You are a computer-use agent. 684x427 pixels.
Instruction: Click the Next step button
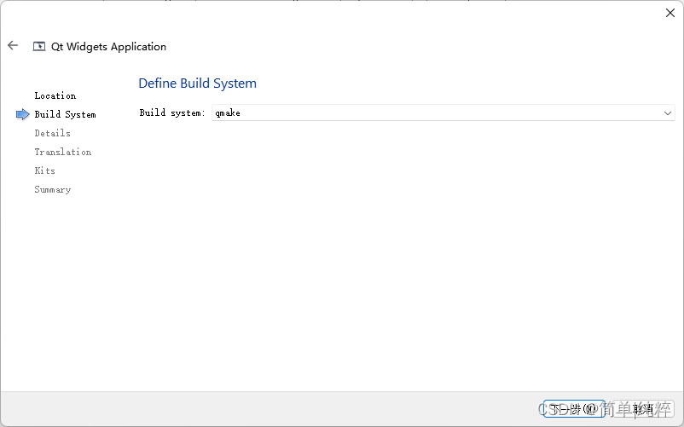(x=574, y=409)
